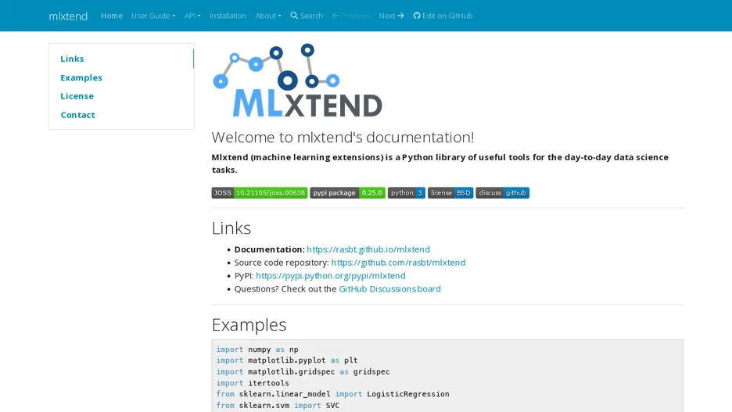Expand the API dropdown menu

(192, 16)
